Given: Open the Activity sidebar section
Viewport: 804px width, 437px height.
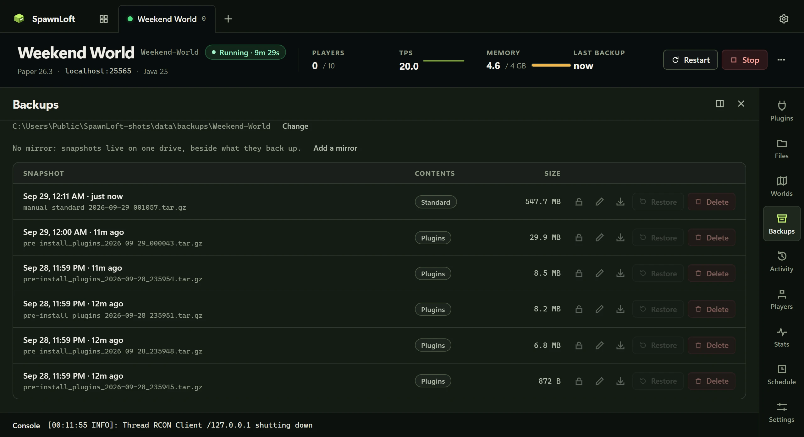Looking at the screenshot, I should [781, 261].
